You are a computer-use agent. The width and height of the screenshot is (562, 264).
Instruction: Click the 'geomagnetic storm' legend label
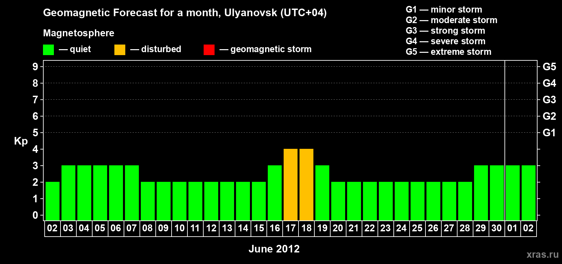tap(271, 49)
